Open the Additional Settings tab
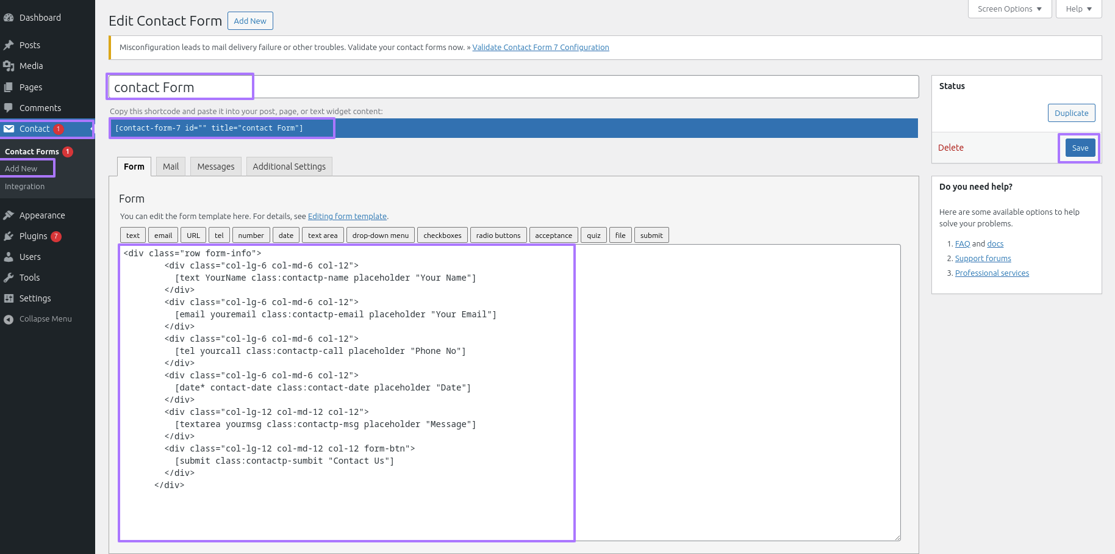1115x554 pixels. point(289,167)
